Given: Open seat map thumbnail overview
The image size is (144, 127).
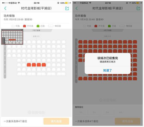Looking at the screenshot, I should (12, 37).
